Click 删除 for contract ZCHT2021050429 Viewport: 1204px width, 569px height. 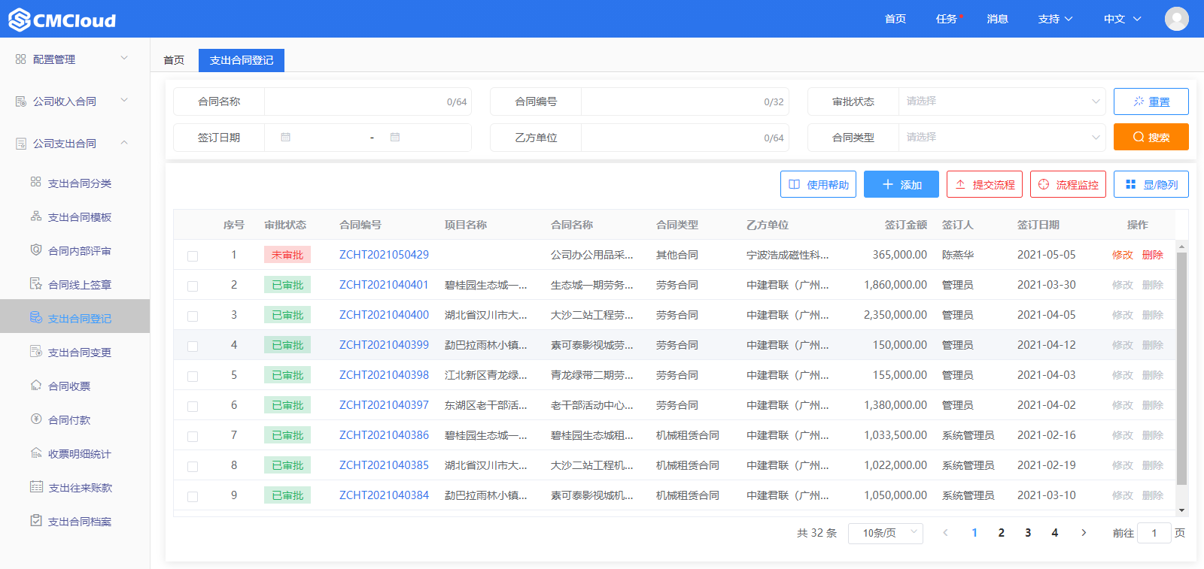[1153, 255]
